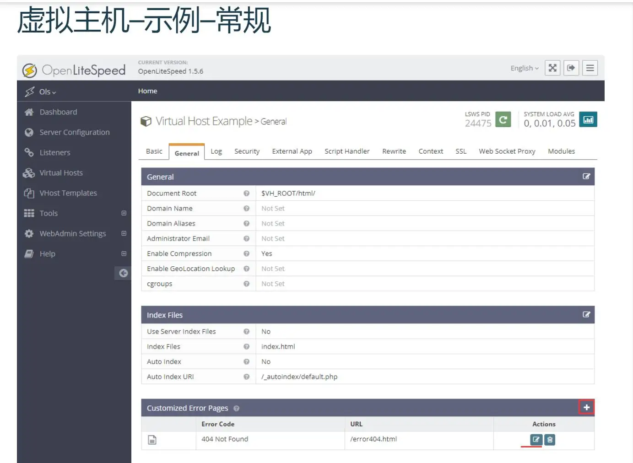
Task: Go to the Script Handler tab
Action: 347,151
